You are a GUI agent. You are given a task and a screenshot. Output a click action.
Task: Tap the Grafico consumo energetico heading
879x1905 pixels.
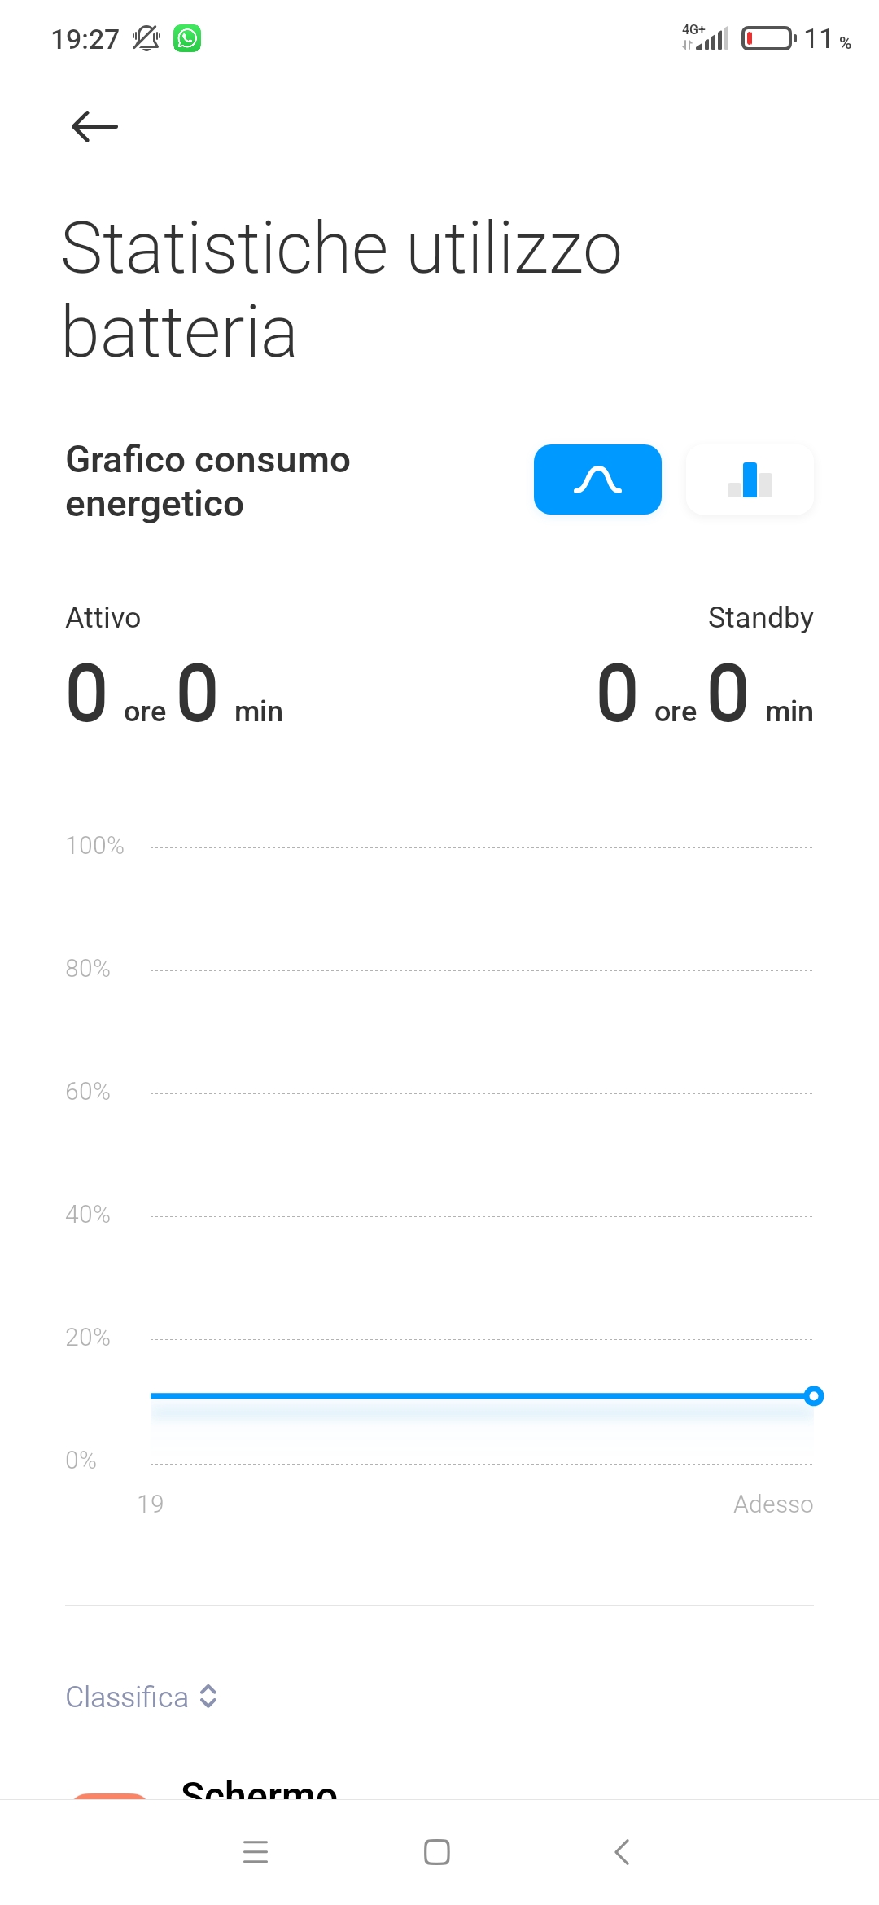pyautogui.click(x=208, y=482)
